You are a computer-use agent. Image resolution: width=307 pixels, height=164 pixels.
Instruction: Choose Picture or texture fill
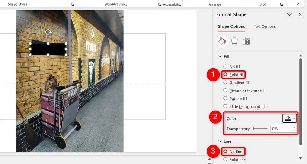point(244,91)
